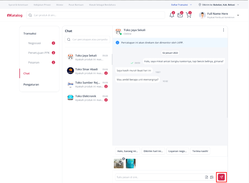Image resolution: width=249 pixels, height=183 pixels.
Task: Open Monev link
Action: tap(60, 5)
